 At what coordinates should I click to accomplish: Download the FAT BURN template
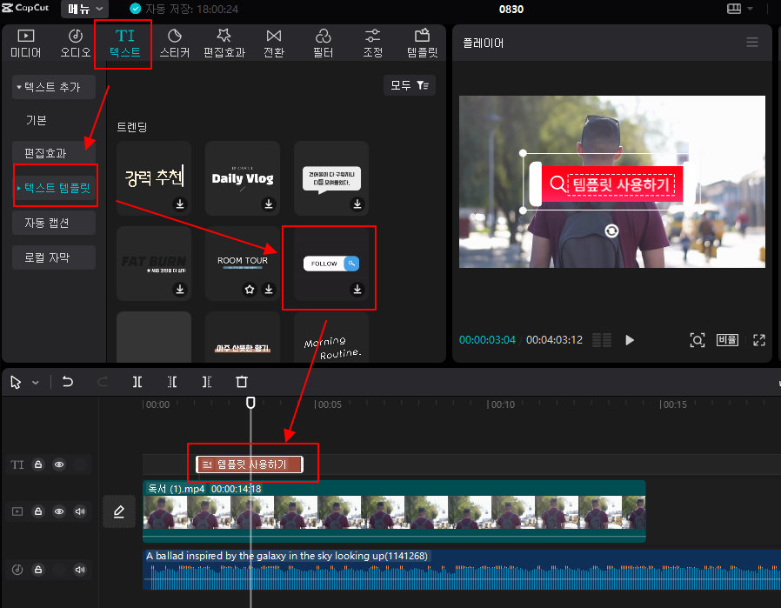coord(180,290)
